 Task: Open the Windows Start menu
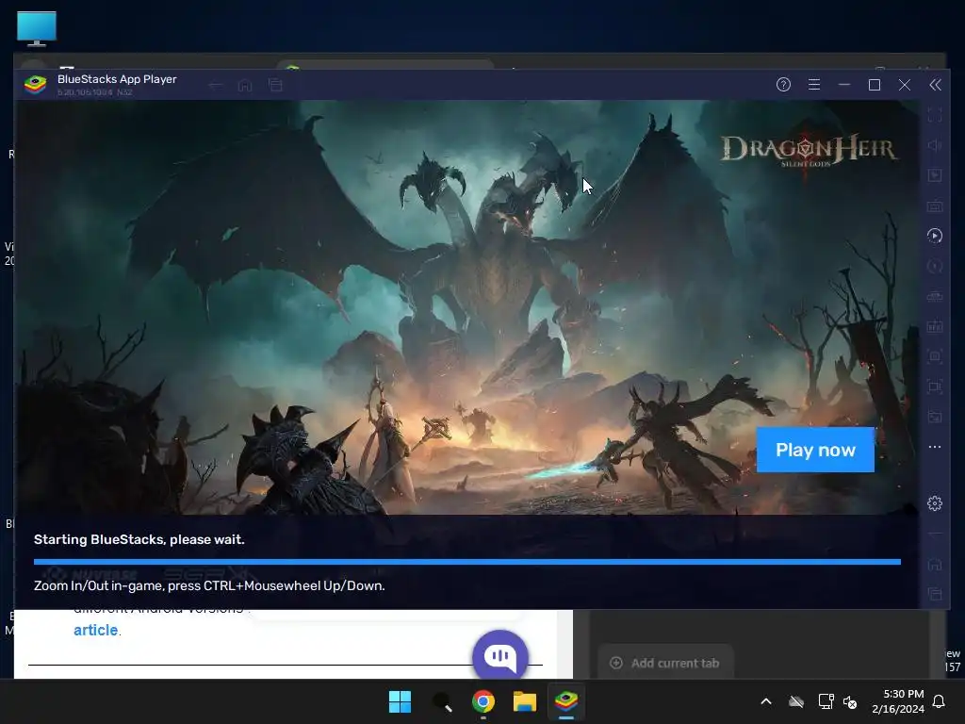click(400, 701)
